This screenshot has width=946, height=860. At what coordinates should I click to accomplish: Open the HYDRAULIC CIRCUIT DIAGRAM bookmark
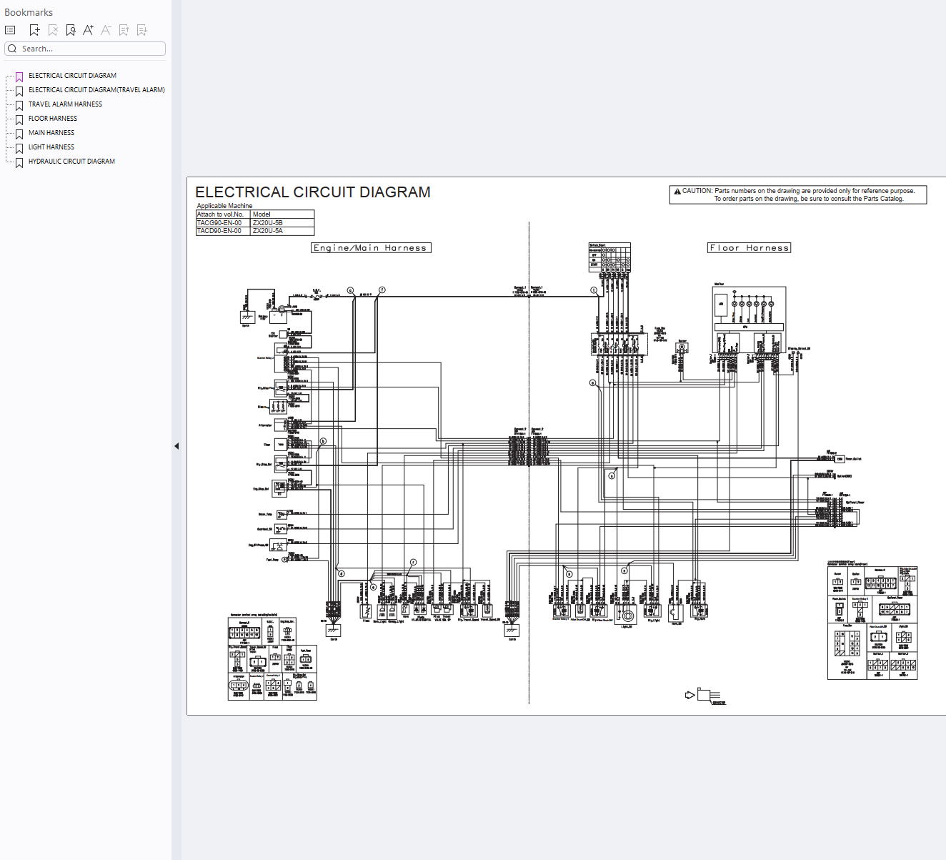tap(71, 162)
